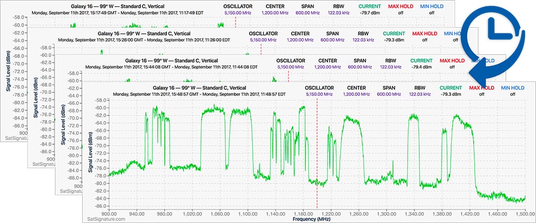Click '600.00 MHz' in the 11:44:08 chart
This screenshot has height=223, width=536.
360,67
